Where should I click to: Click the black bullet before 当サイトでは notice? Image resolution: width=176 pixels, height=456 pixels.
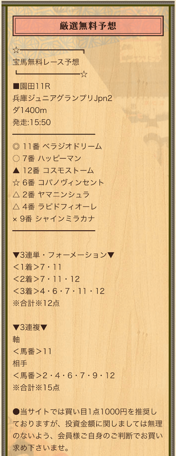coord(16,412)
